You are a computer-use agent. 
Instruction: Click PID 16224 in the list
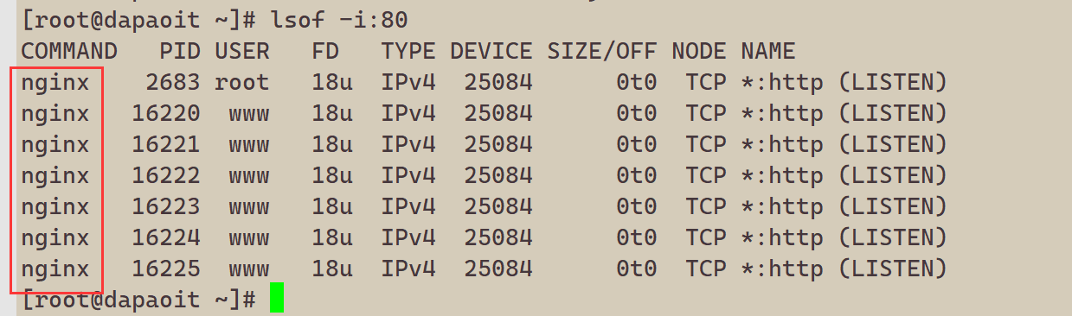pos(166,238)
